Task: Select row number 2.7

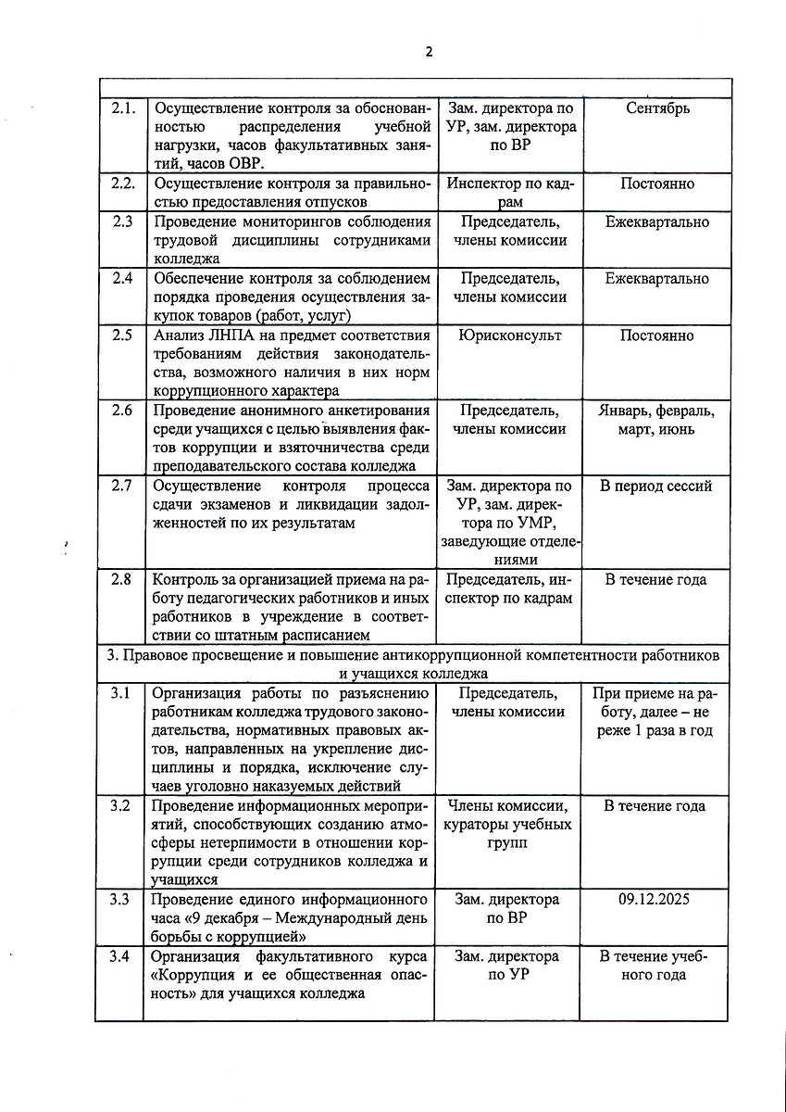Action: pyautogui.click(x=120, y=485)
